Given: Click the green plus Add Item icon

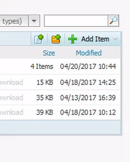Looking at the screenshot, I should tap(72, 39).
